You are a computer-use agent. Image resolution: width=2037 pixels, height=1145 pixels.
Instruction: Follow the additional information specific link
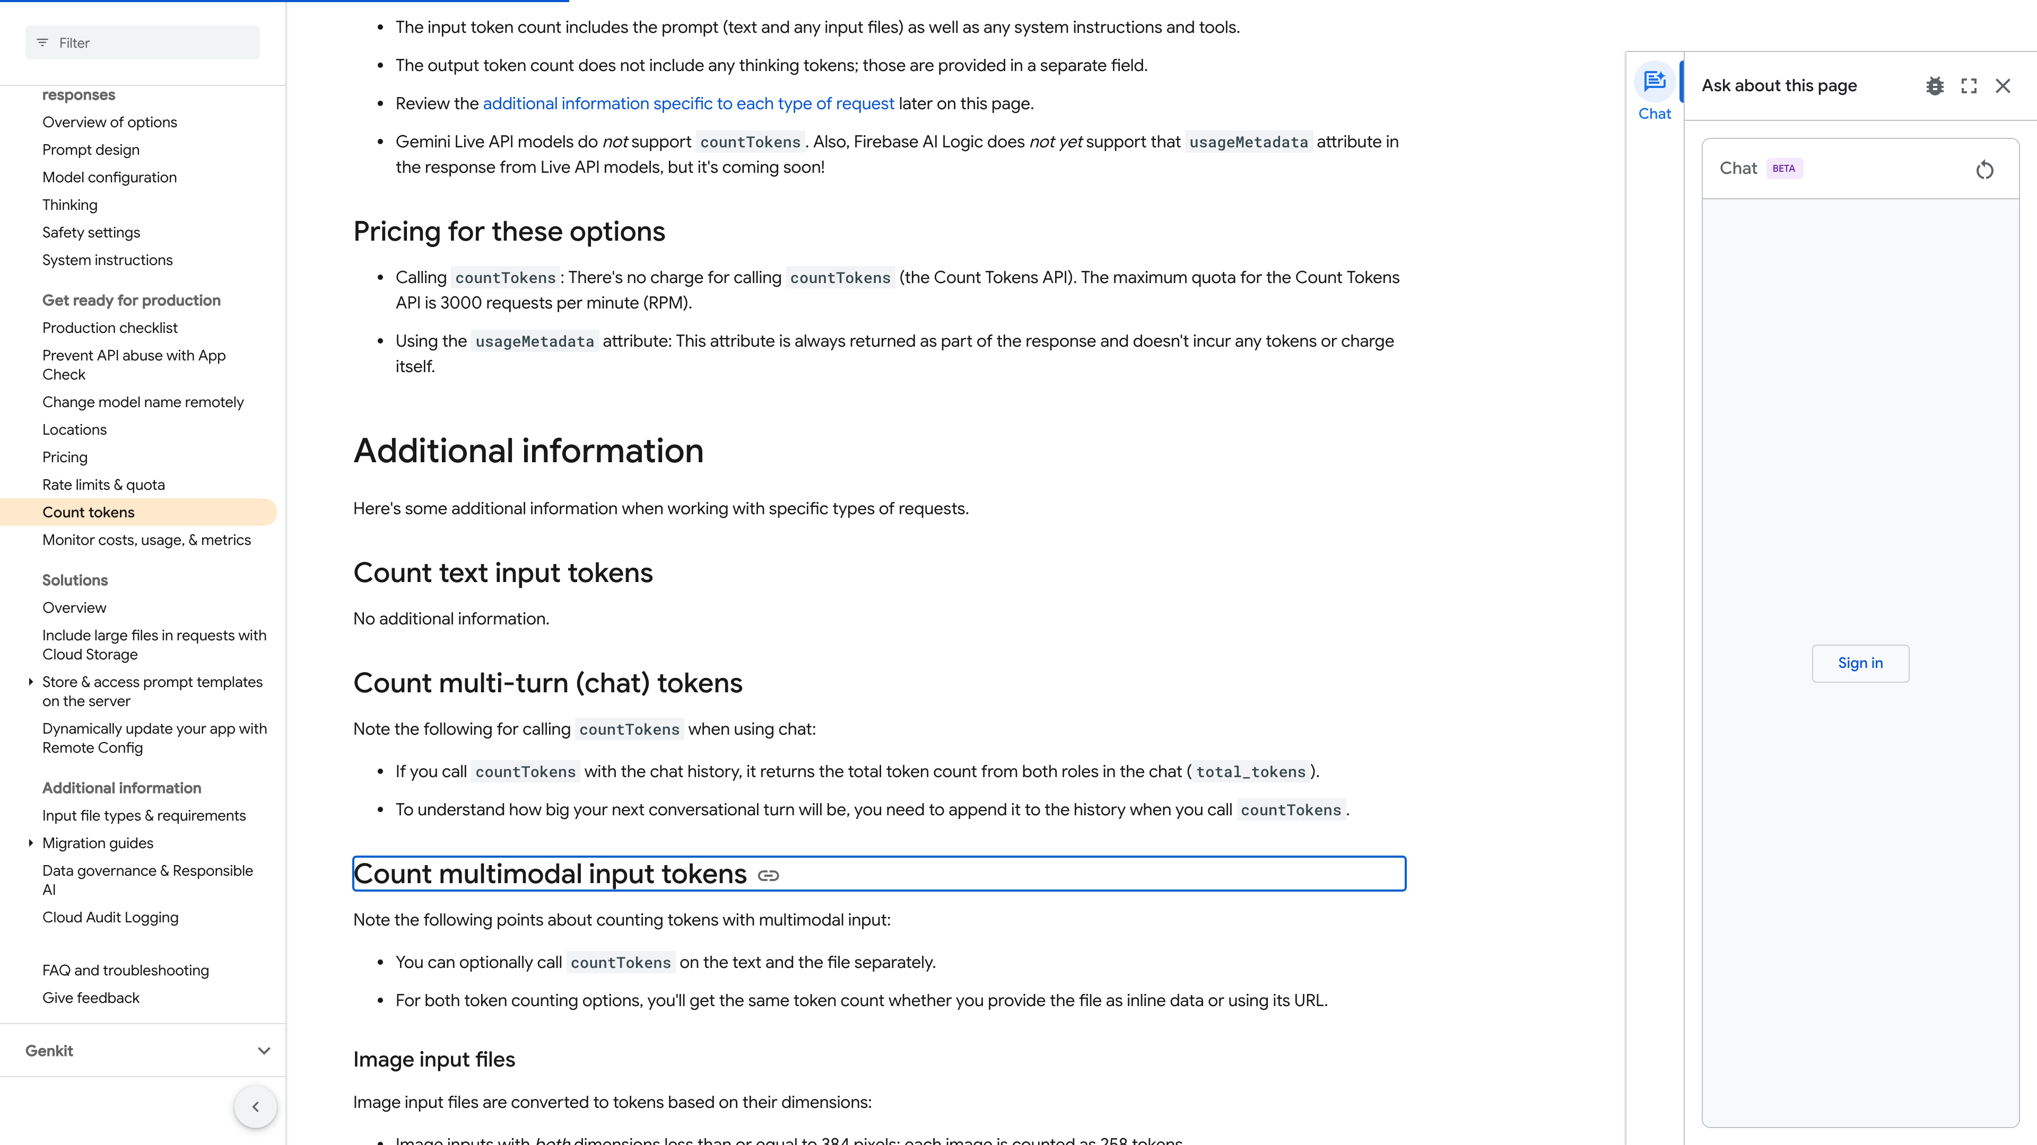[688, 103]
